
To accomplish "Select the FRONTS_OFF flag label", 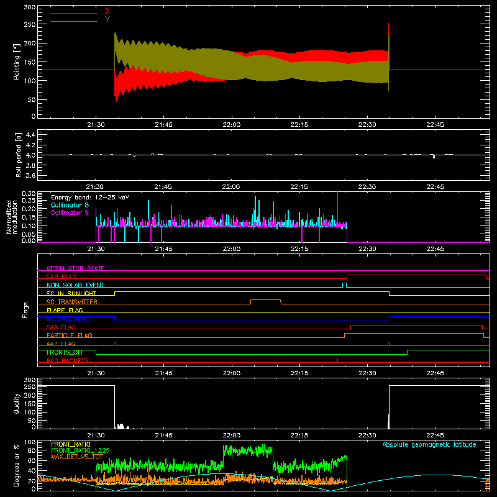I will click(65, 352).
